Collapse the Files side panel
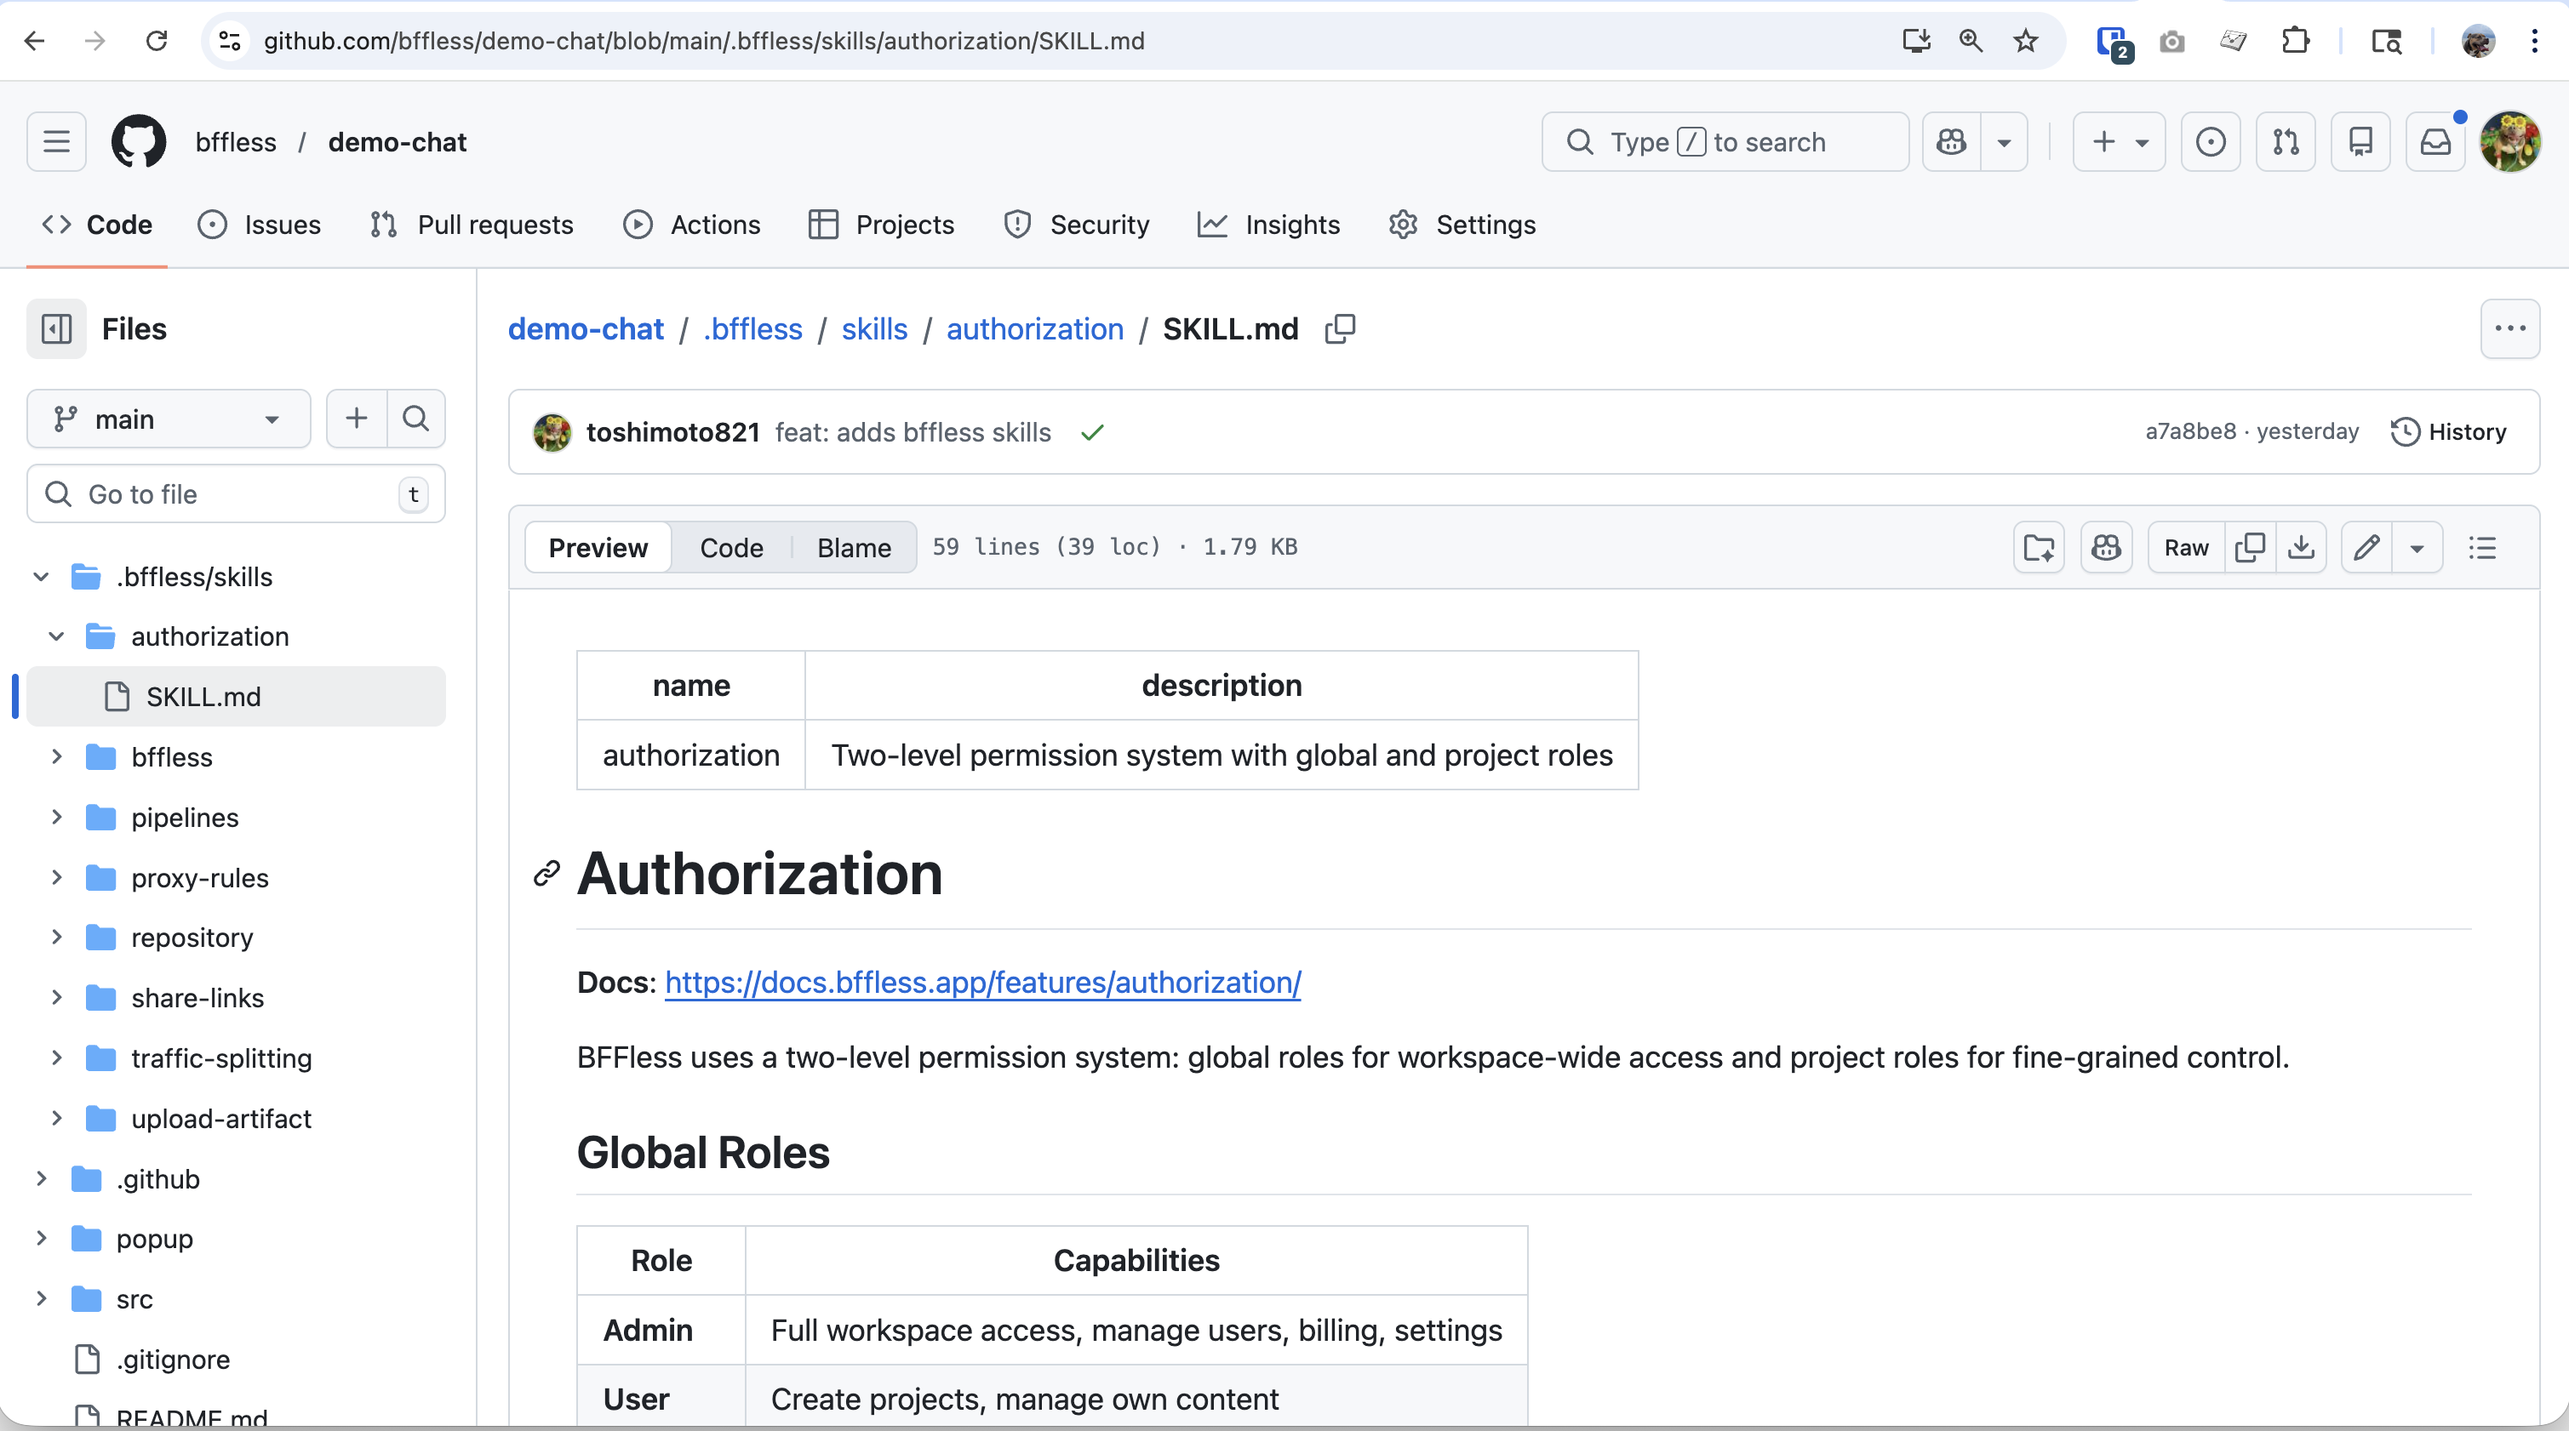 57,329
